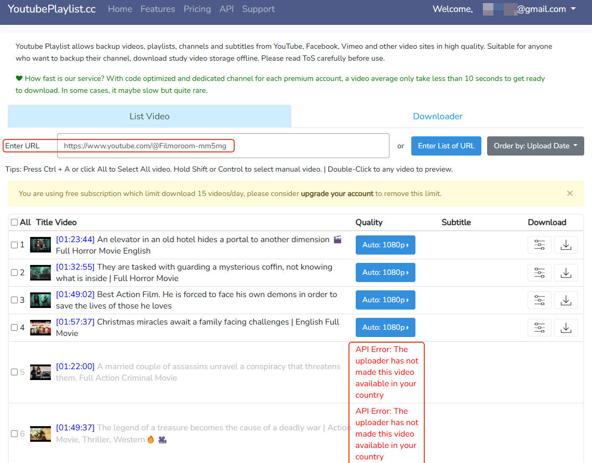Click download icon for video 2
Viewport: 592px width, 463px height.
click(x=566, y=273)
